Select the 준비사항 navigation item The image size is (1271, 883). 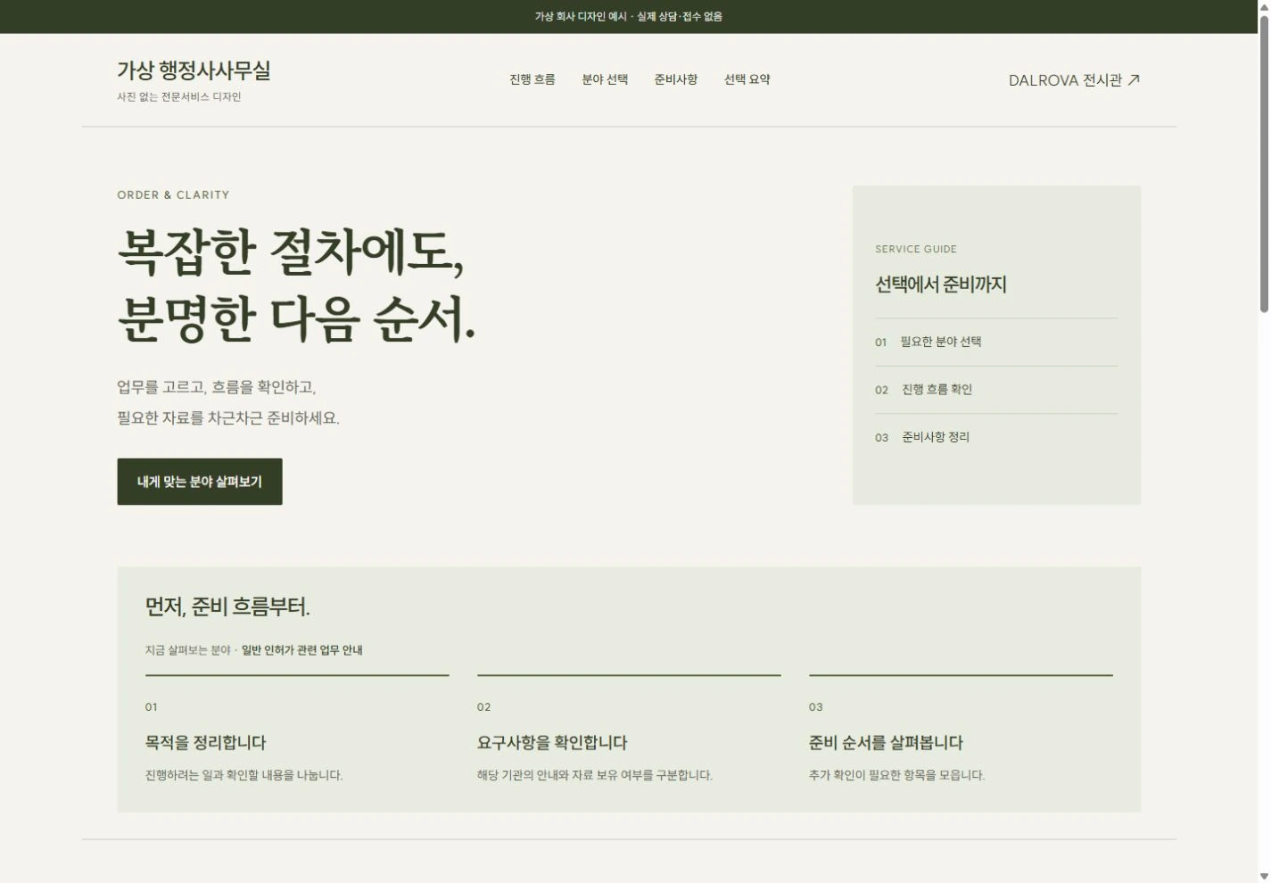coord(676,79)
